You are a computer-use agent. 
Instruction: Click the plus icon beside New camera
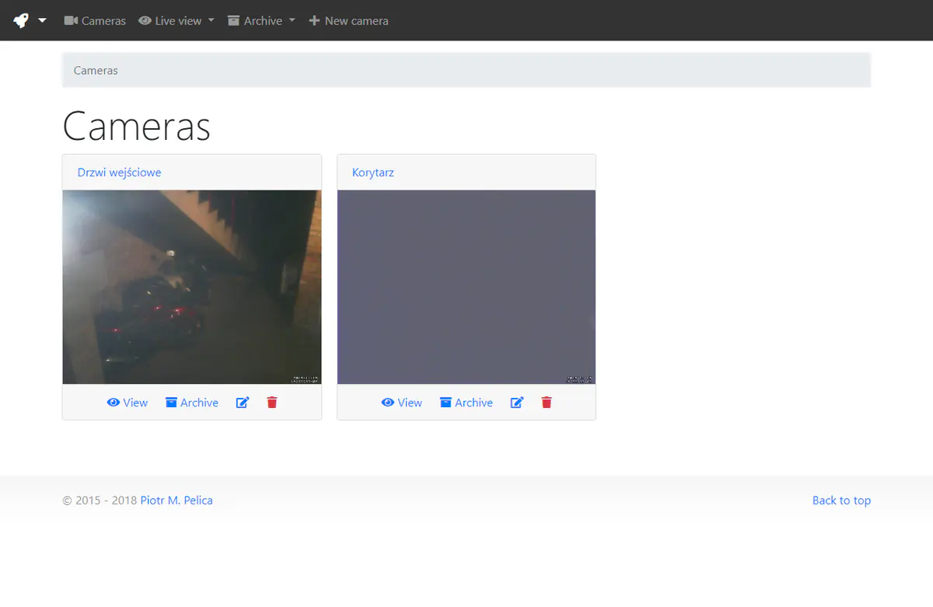pos(314,21)
